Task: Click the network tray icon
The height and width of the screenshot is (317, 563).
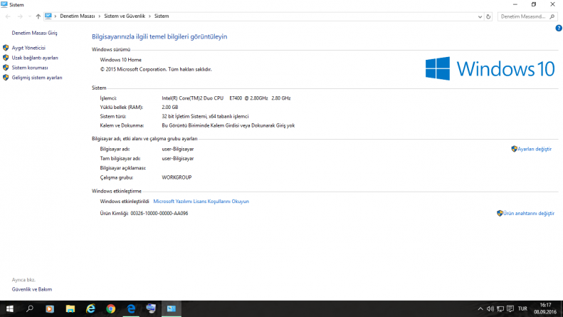Action: 500,308
